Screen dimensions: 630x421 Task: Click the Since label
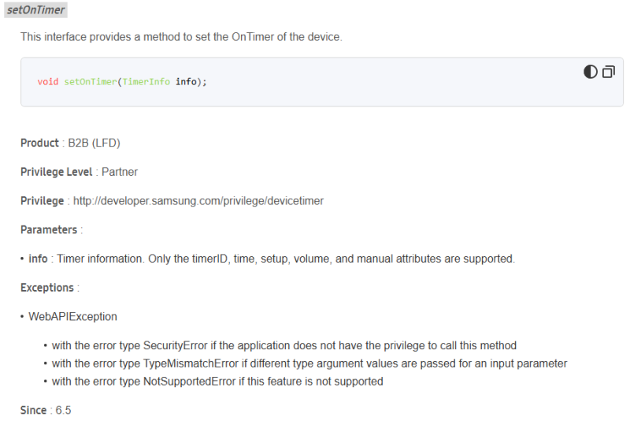click(34, 410)
